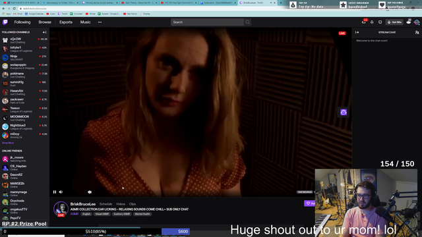Click MANGE2b avatar in online friends
This screenshot has height=237, width=422.
pos(5,185)
